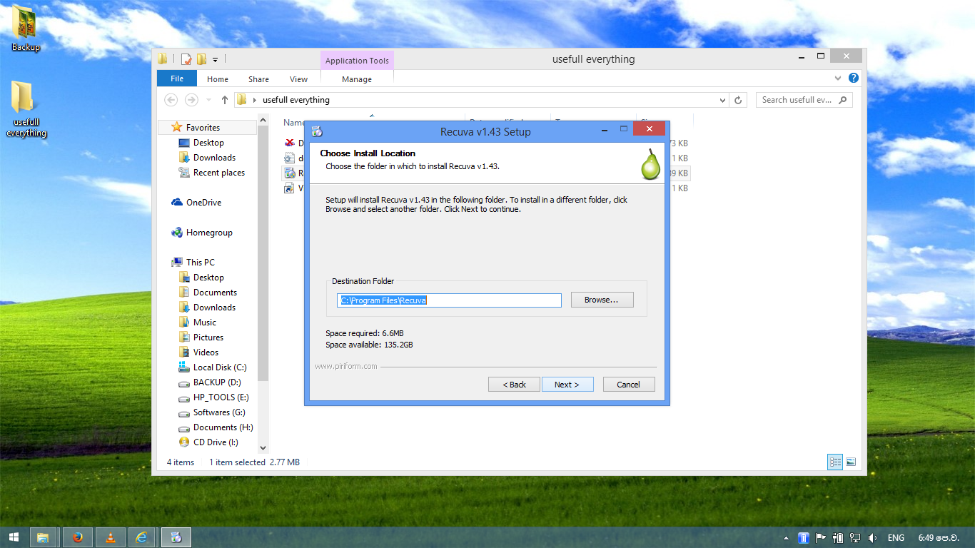The image size is (975, 548).
Task: Select OneDrive in navigation pane
Action: (203, 203)
